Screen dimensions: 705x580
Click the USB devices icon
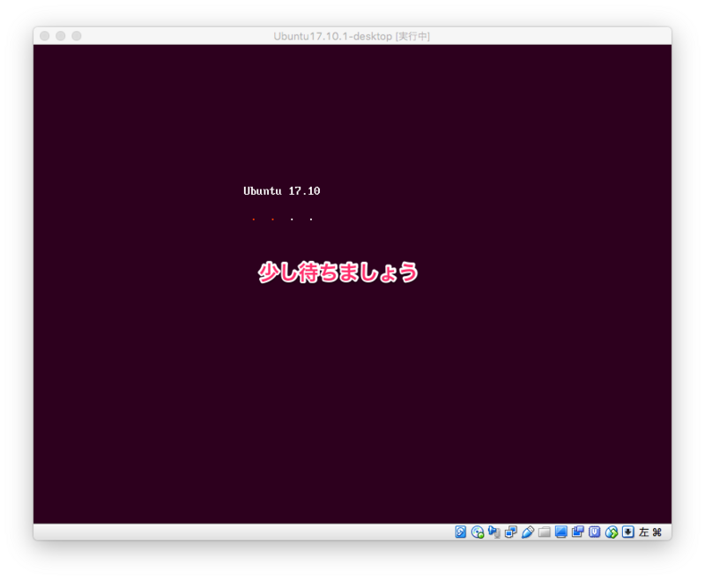pos(528,532)
